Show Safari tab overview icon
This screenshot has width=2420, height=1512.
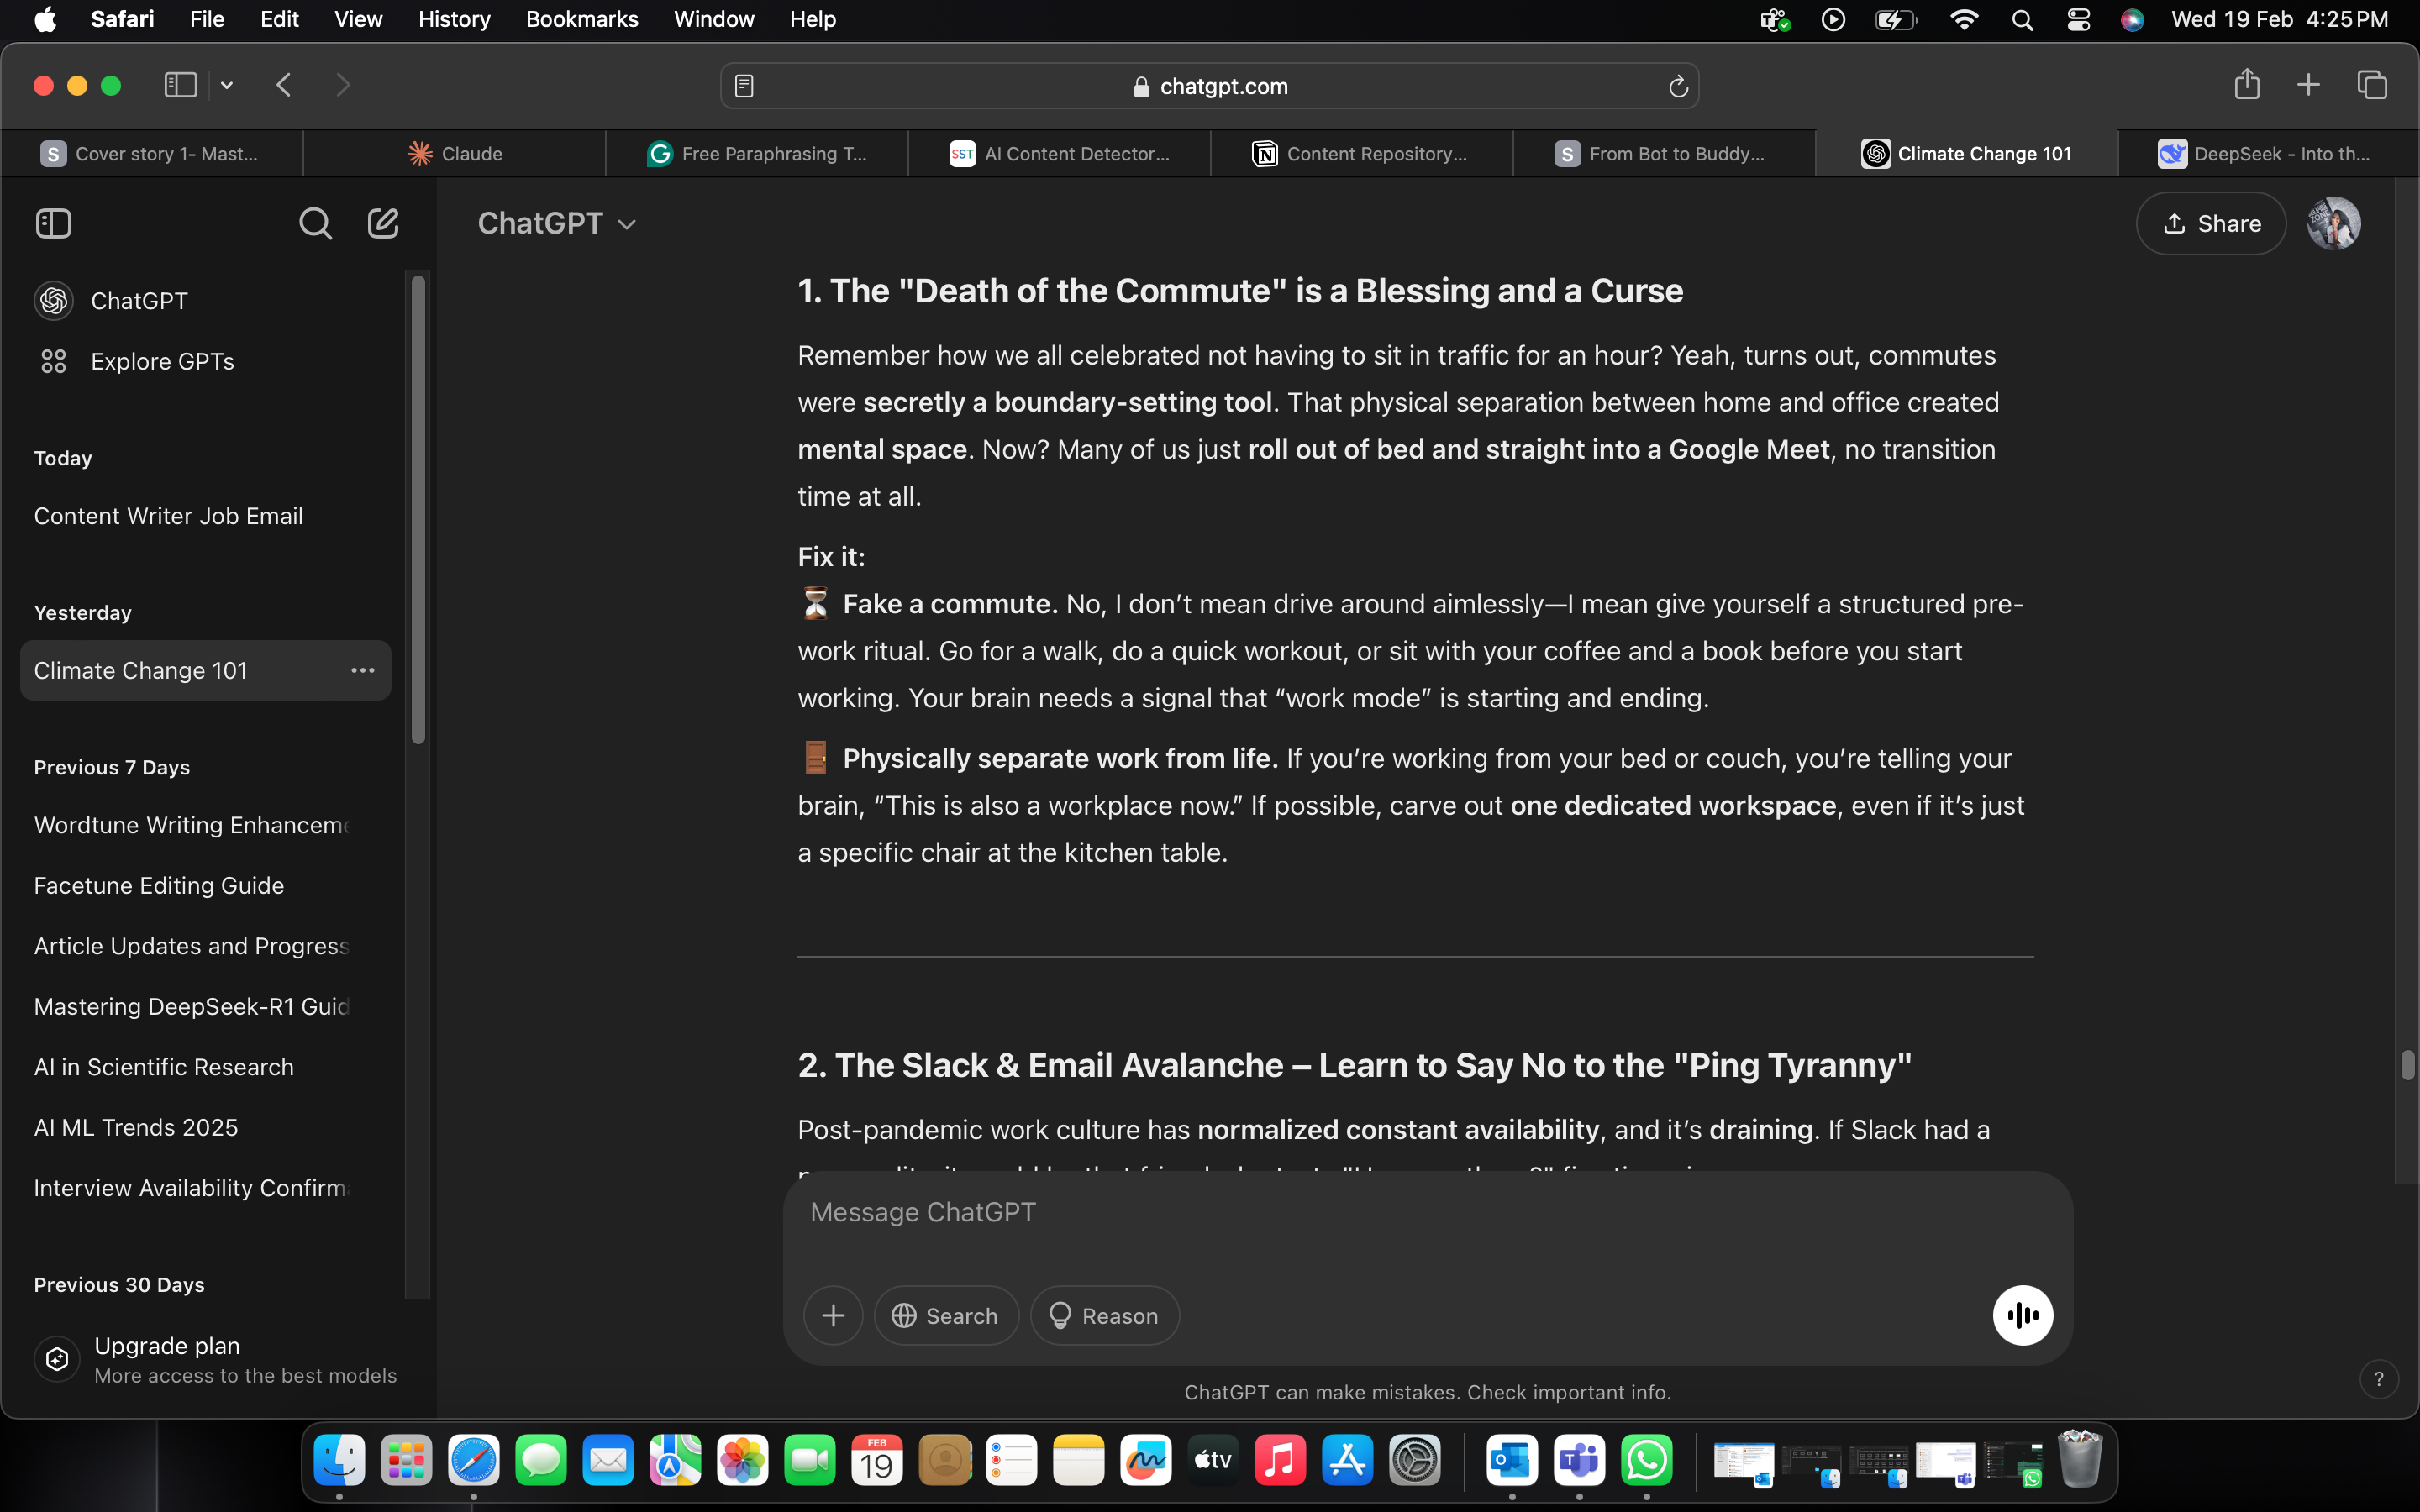click(2372, 85)
